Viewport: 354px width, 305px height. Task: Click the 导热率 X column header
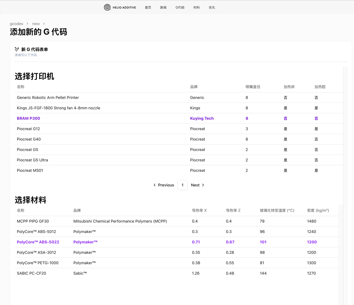(x=199, y=210)
